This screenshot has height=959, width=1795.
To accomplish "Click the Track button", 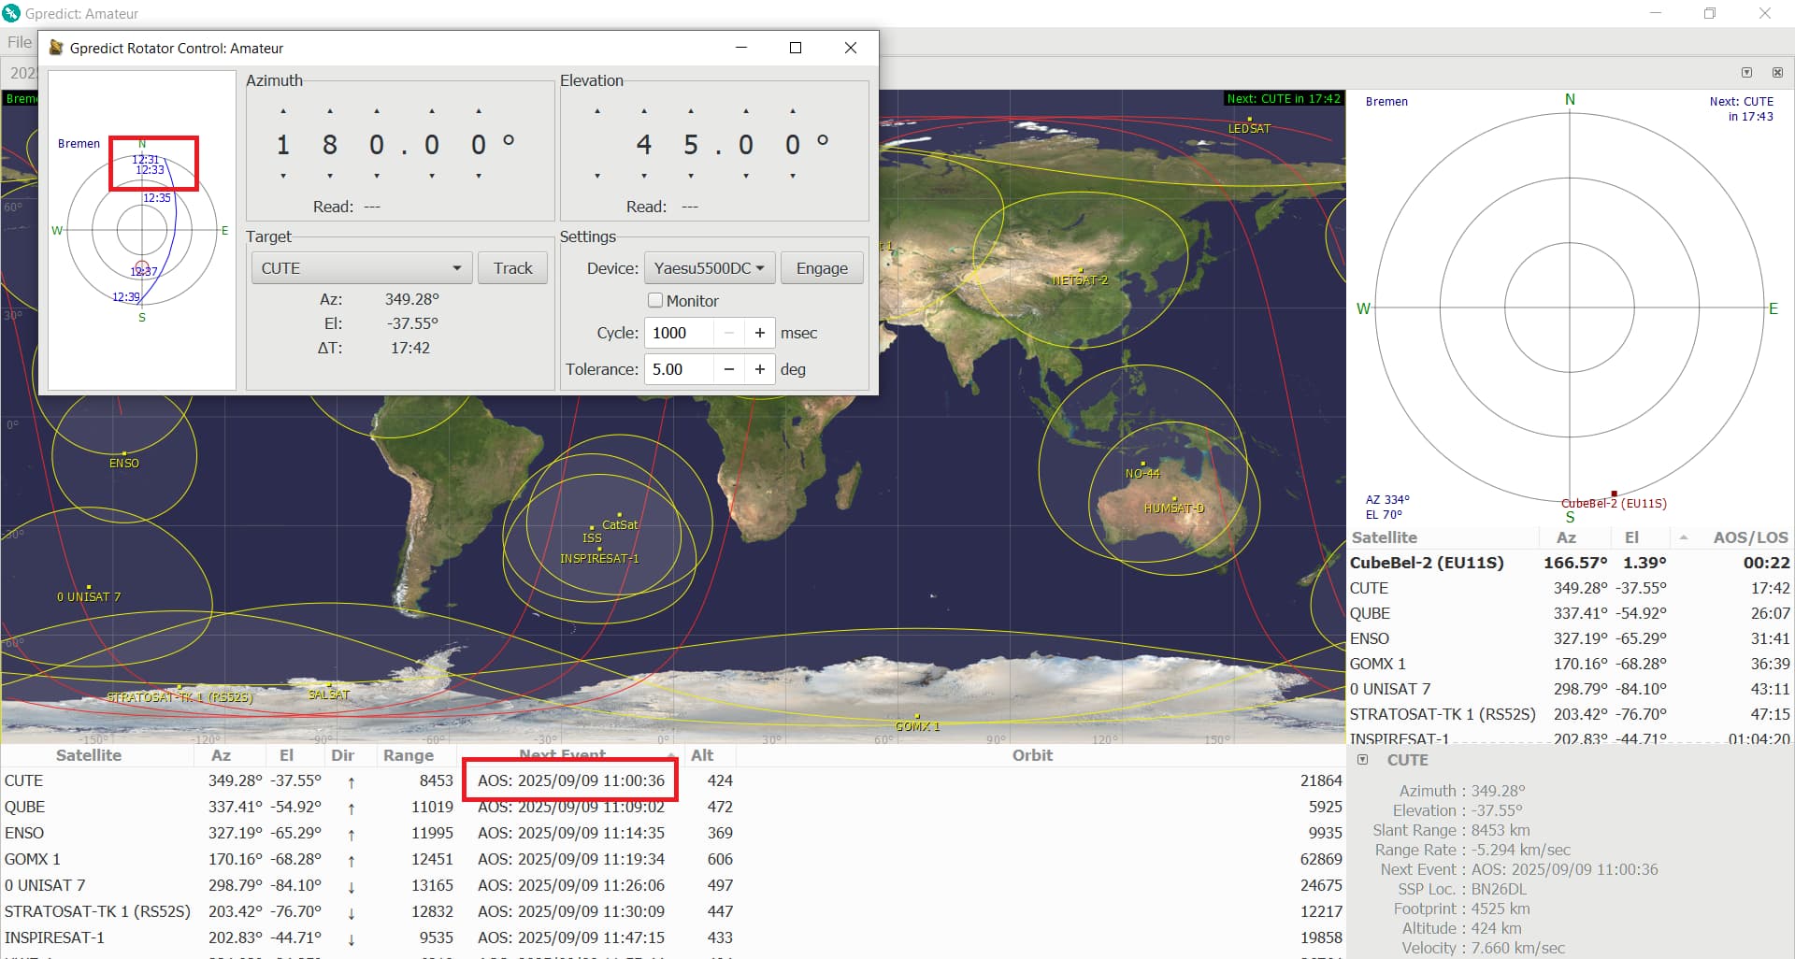I will 512,267.
